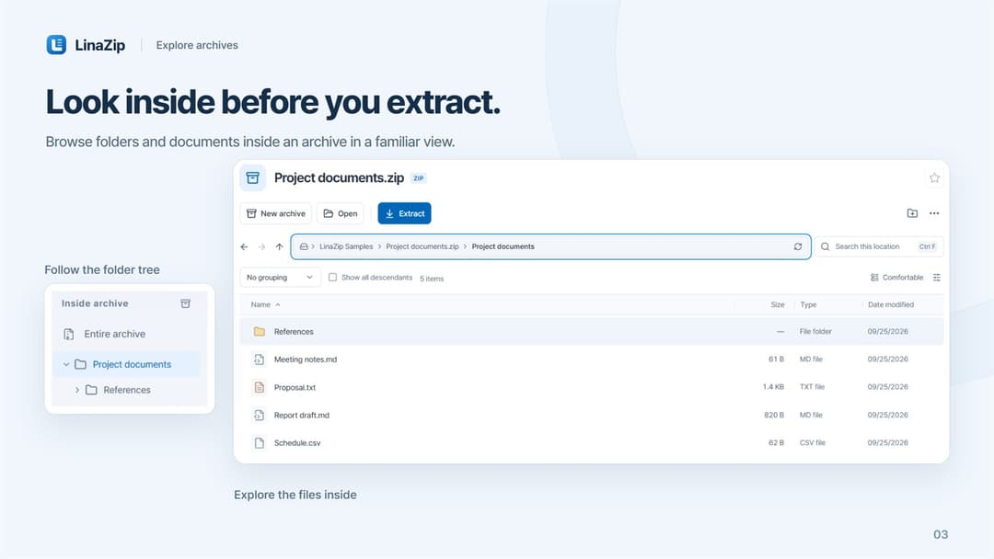The width and height of the screenshot is (994, 559).
Task: Click the Open button
Action: pos(341,213)
